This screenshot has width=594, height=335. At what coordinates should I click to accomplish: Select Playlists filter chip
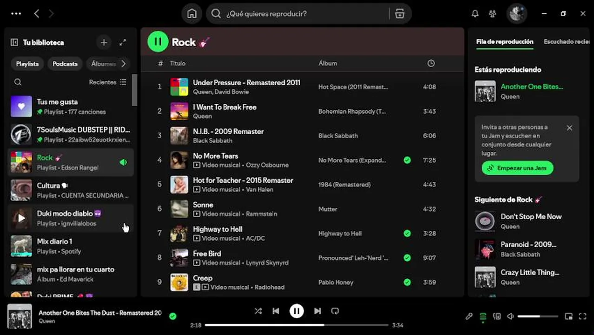click(x=27, y=64)
